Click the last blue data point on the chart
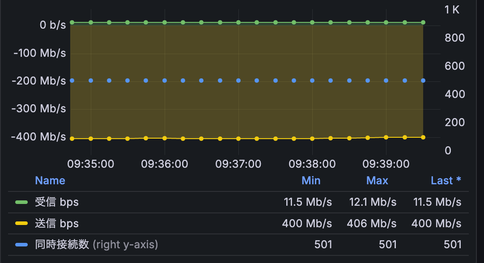484x263 pixels. click(423, 81)
